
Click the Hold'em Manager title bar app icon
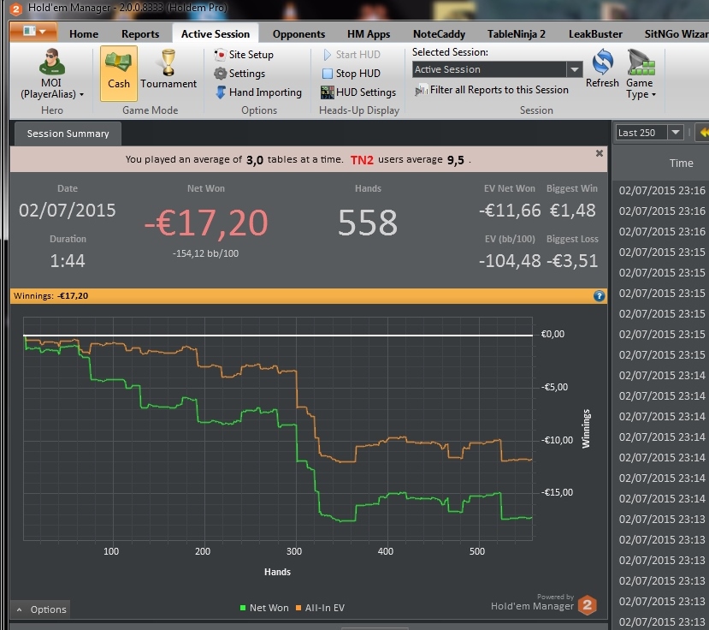click(x=16, y=9)
